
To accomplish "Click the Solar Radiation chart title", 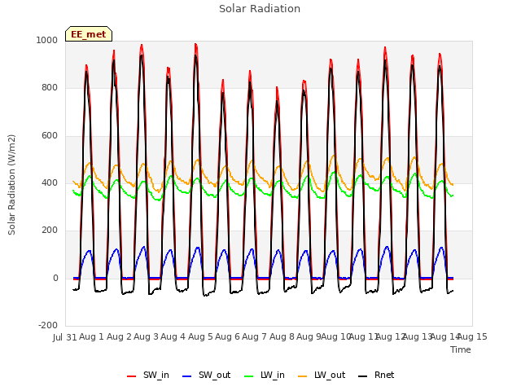I will click(x=260, y=9).
